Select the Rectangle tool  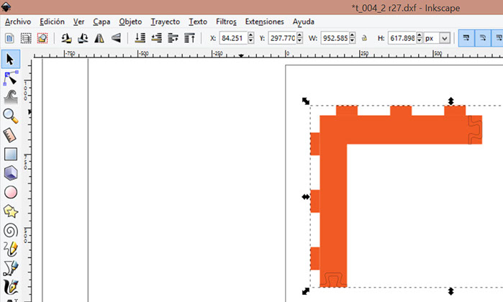click(x=11, y=154)
